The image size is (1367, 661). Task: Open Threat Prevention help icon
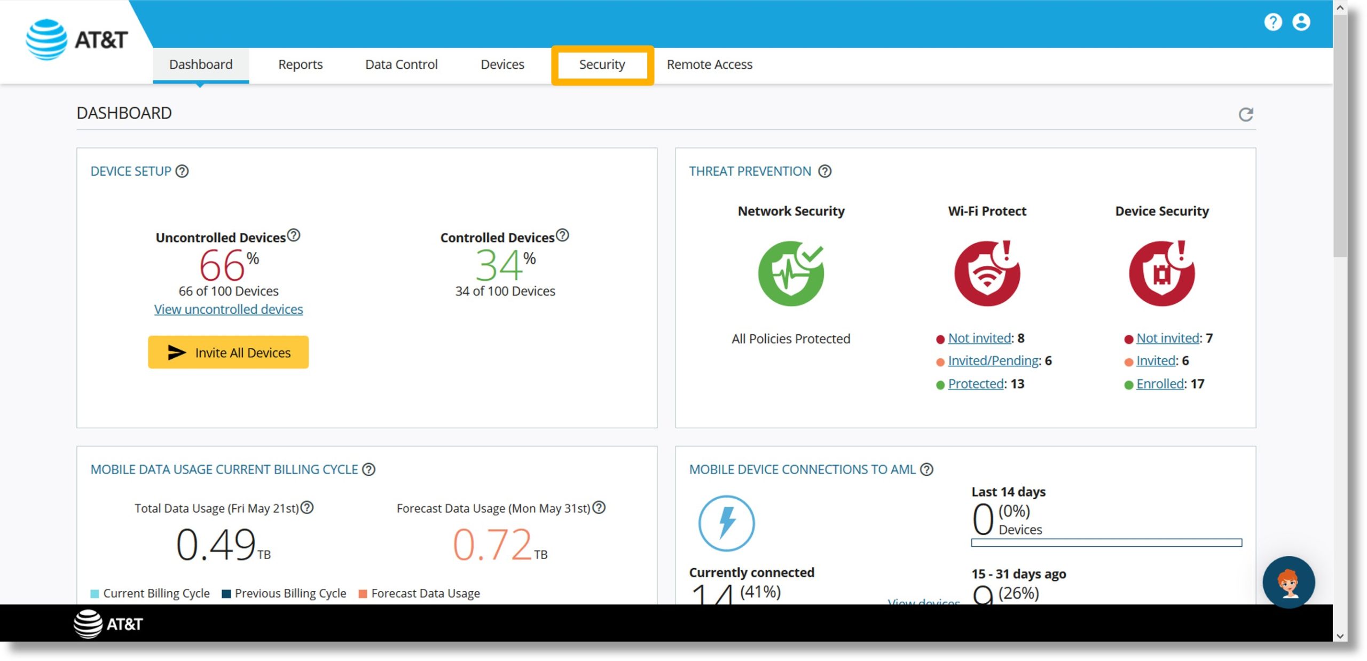(825, 171)
